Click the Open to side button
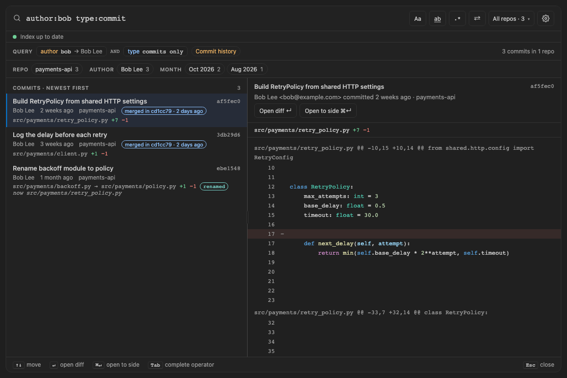Viewport: 567px width, 378px height. pos(328,111)
